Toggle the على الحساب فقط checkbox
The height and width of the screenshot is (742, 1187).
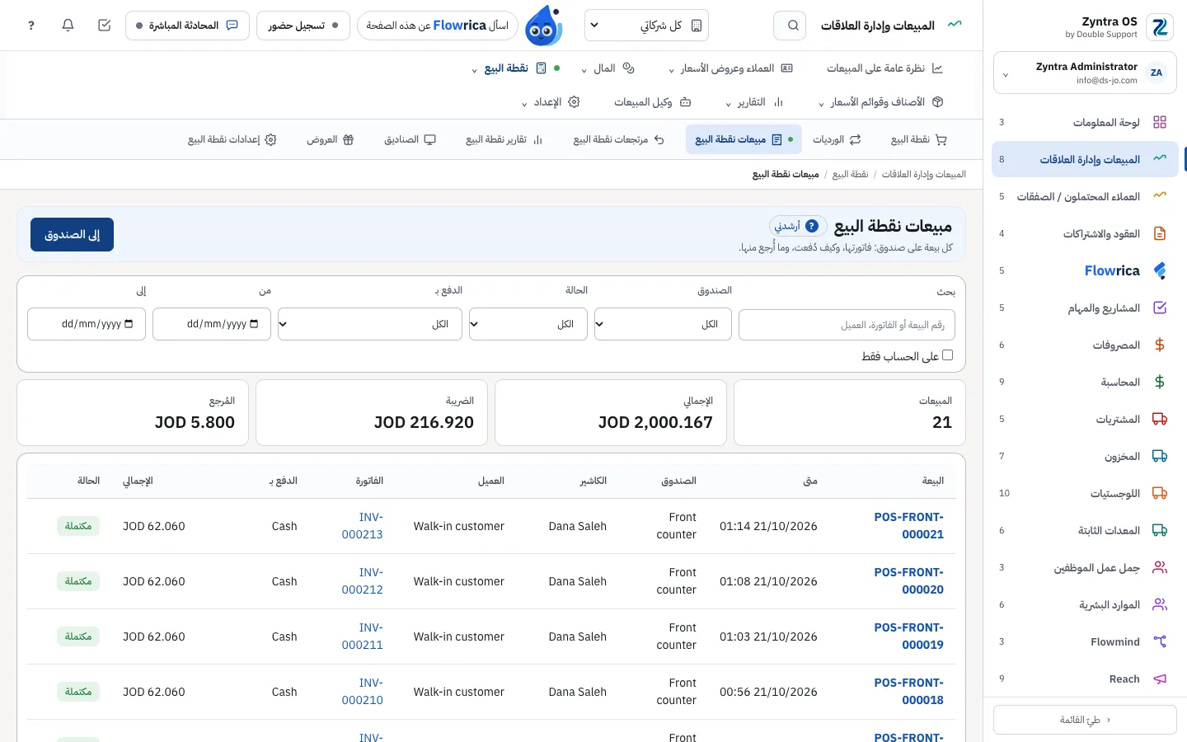click(x=947, y=355)
